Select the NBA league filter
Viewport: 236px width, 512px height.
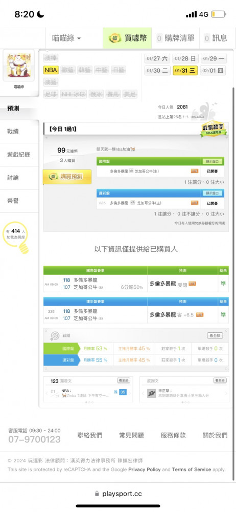tap(51, 70)
